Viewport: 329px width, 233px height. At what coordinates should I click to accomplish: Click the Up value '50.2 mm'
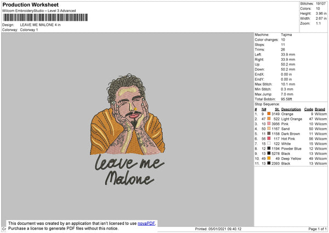tap(288, 64)
